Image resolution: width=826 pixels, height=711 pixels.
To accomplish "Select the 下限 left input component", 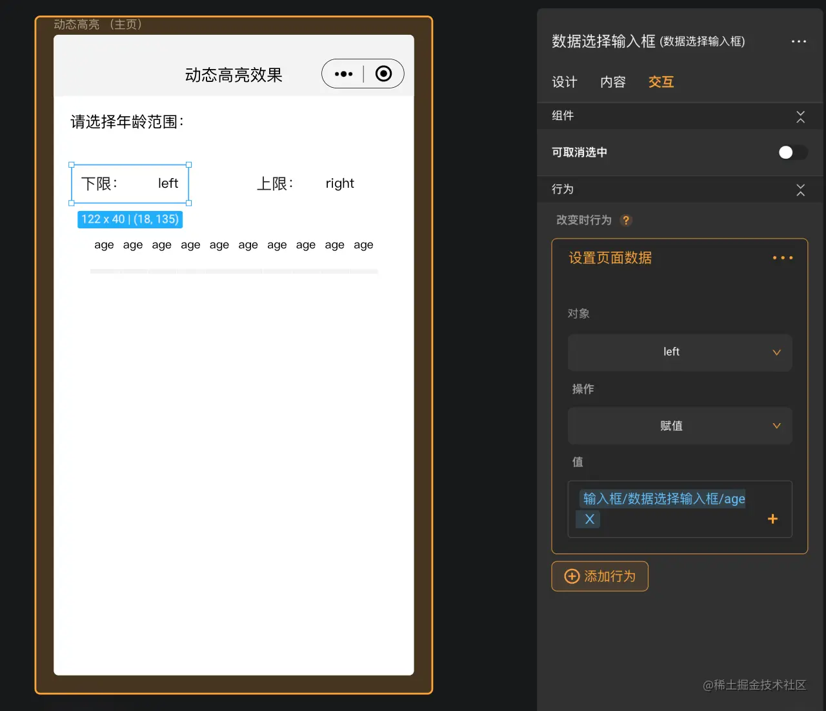I will [x=130, y=184].
